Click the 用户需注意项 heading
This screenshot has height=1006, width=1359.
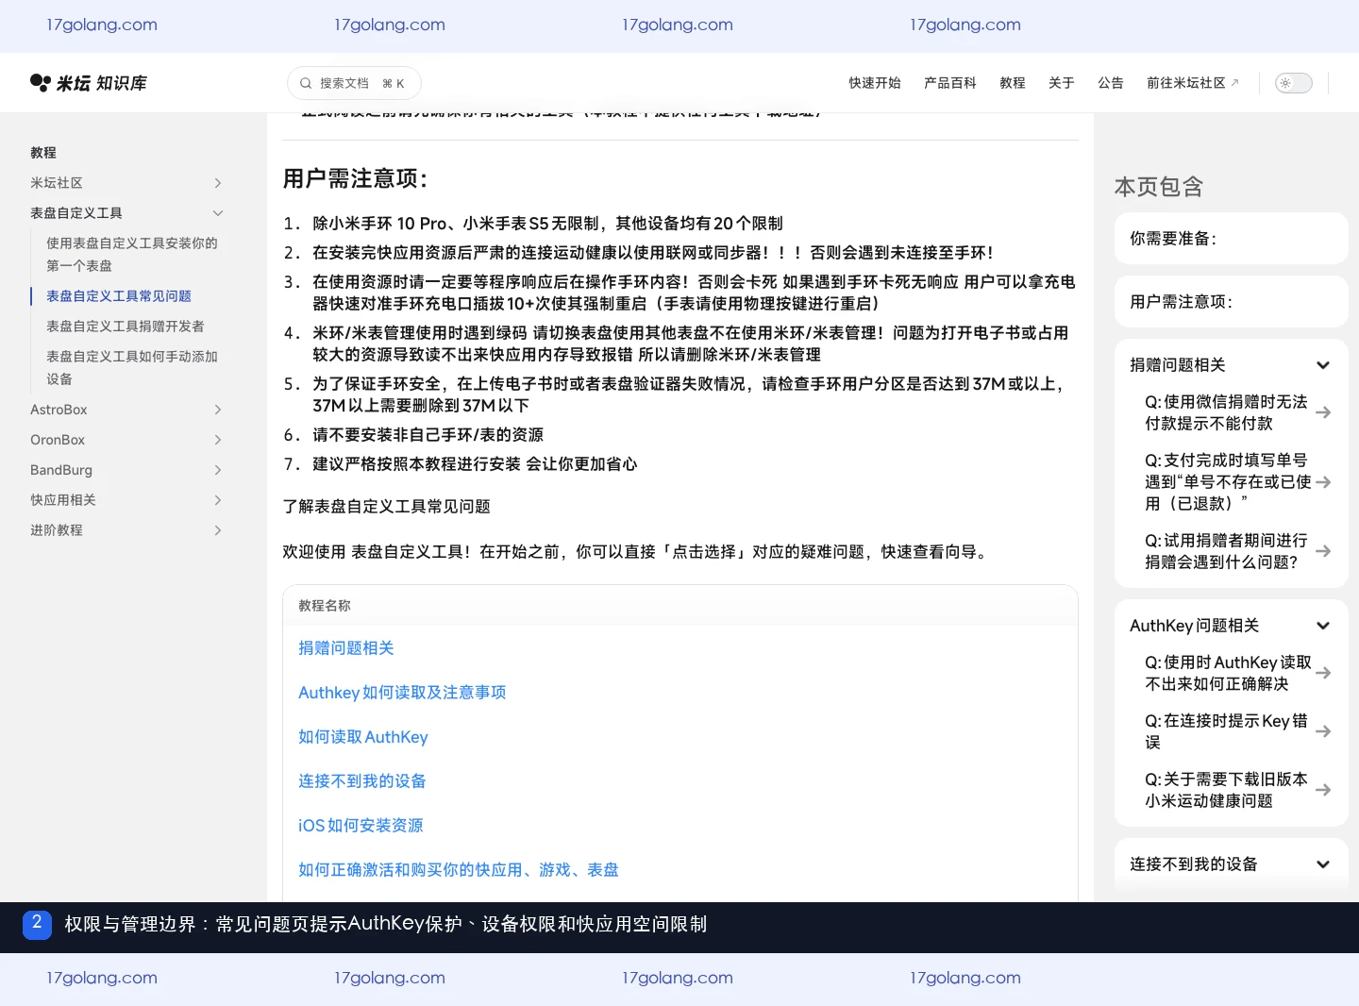[356, 178]
